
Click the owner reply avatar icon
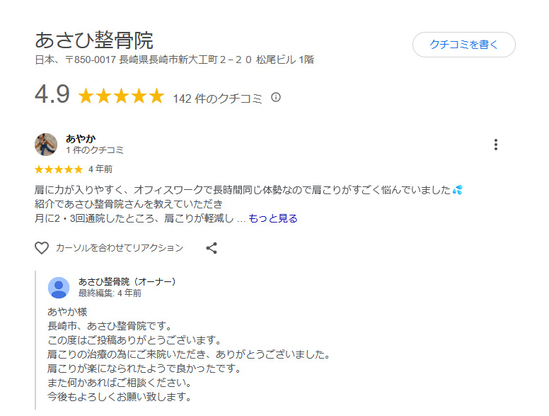point(59,288)
